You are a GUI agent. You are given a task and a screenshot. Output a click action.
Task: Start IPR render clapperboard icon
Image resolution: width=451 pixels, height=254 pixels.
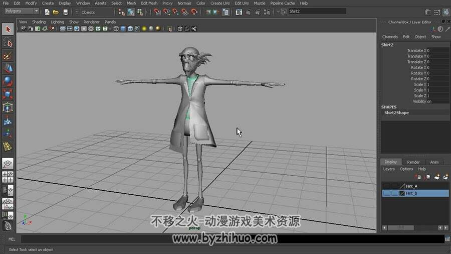pyautogui.click(x=258, y=12)
